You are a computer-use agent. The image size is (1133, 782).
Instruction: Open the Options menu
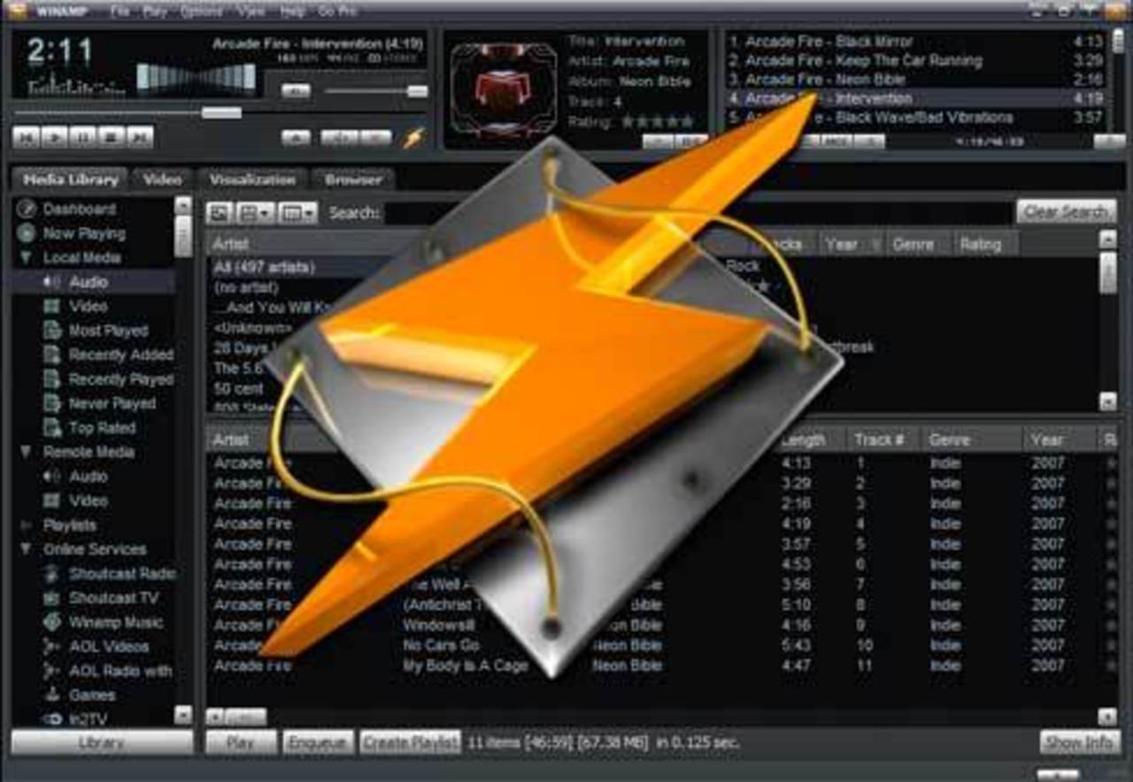pyautogui.click(x=201, y=11)
